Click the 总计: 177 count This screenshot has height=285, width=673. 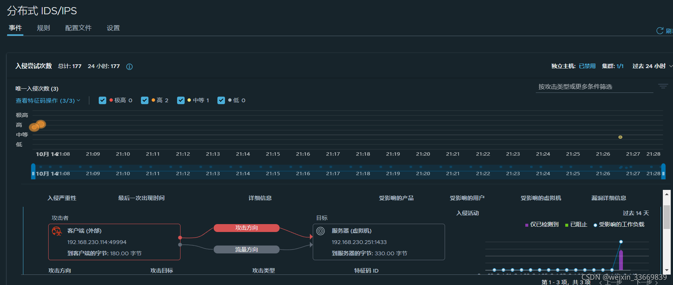pos(70,66)
